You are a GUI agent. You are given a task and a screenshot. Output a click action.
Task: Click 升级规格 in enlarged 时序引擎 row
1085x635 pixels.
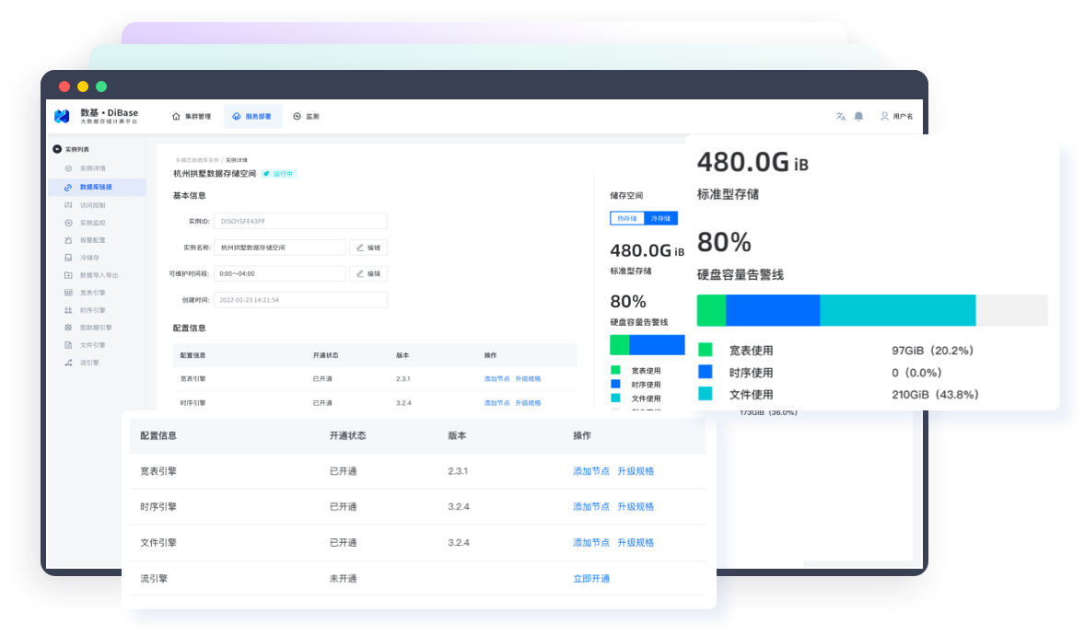point(636,506)
